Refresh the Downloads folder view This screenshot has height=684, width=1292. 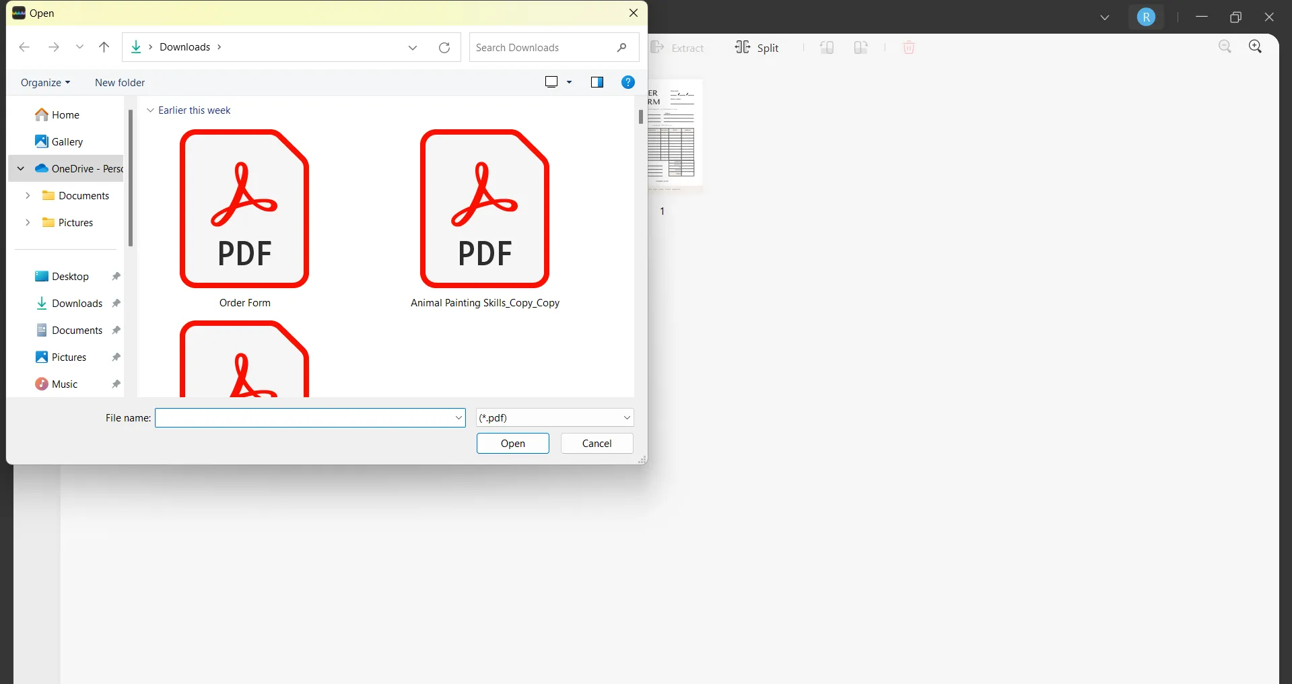(444, 47)
